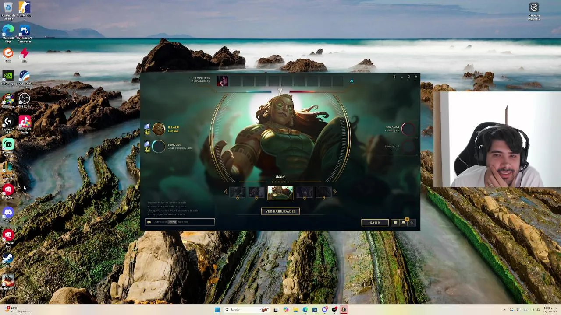This screenshot has height=315, width=561.
Task: Open Edge from the taskbar
Action: 305,310
